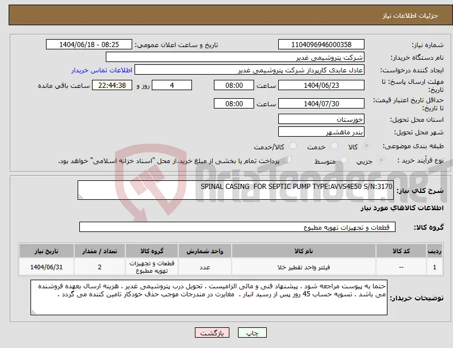Click the کد کالا column header
The height and width of the screenshot is (348, 453).
coord(401,251)
